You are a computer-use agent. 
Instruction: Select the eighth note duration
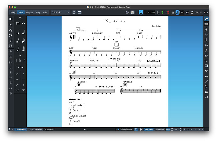18,41
